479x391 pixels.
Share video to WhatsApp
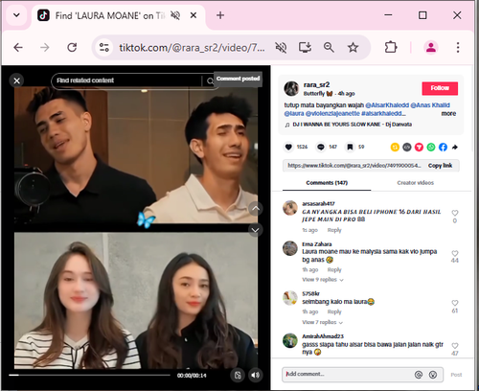tap(431, 147)
